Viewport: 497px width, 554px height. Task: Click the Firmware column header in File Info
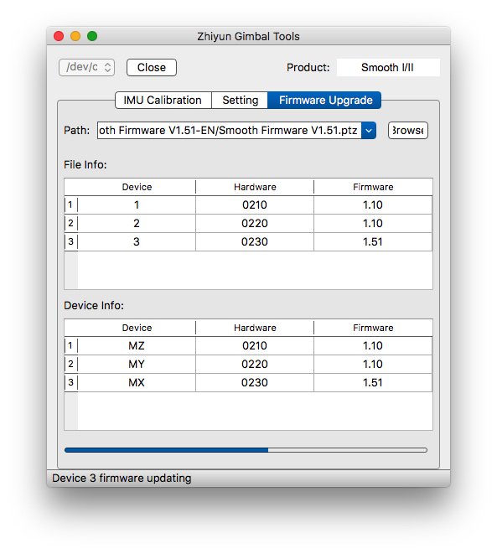coord(373,187)
